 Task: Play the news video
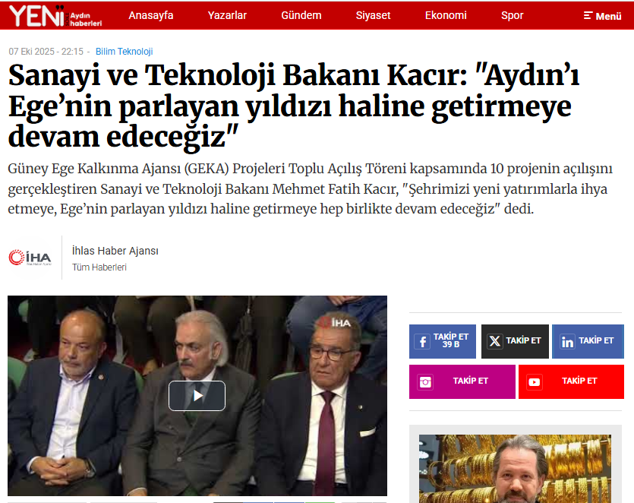pos(197,395)
